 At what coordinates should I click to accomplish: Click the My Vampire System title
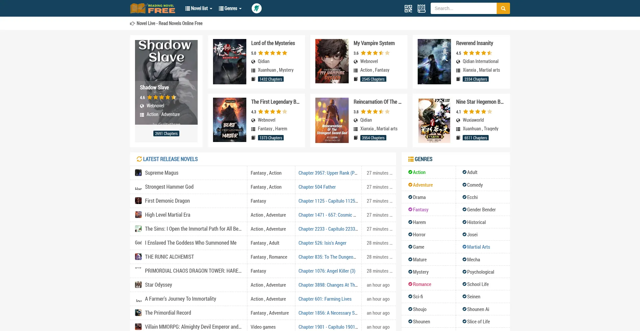pyautogui.click(x=374, y=43)
